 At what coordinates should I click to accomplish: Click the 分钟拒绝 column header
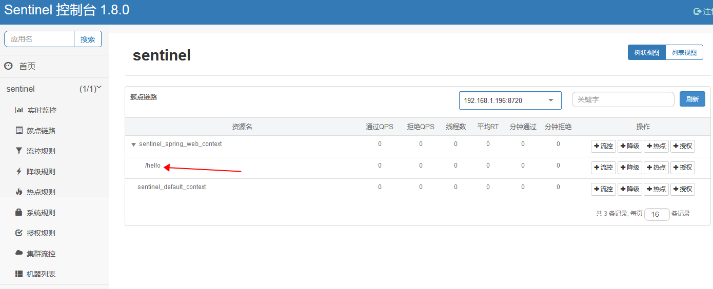tap(558, 127)
